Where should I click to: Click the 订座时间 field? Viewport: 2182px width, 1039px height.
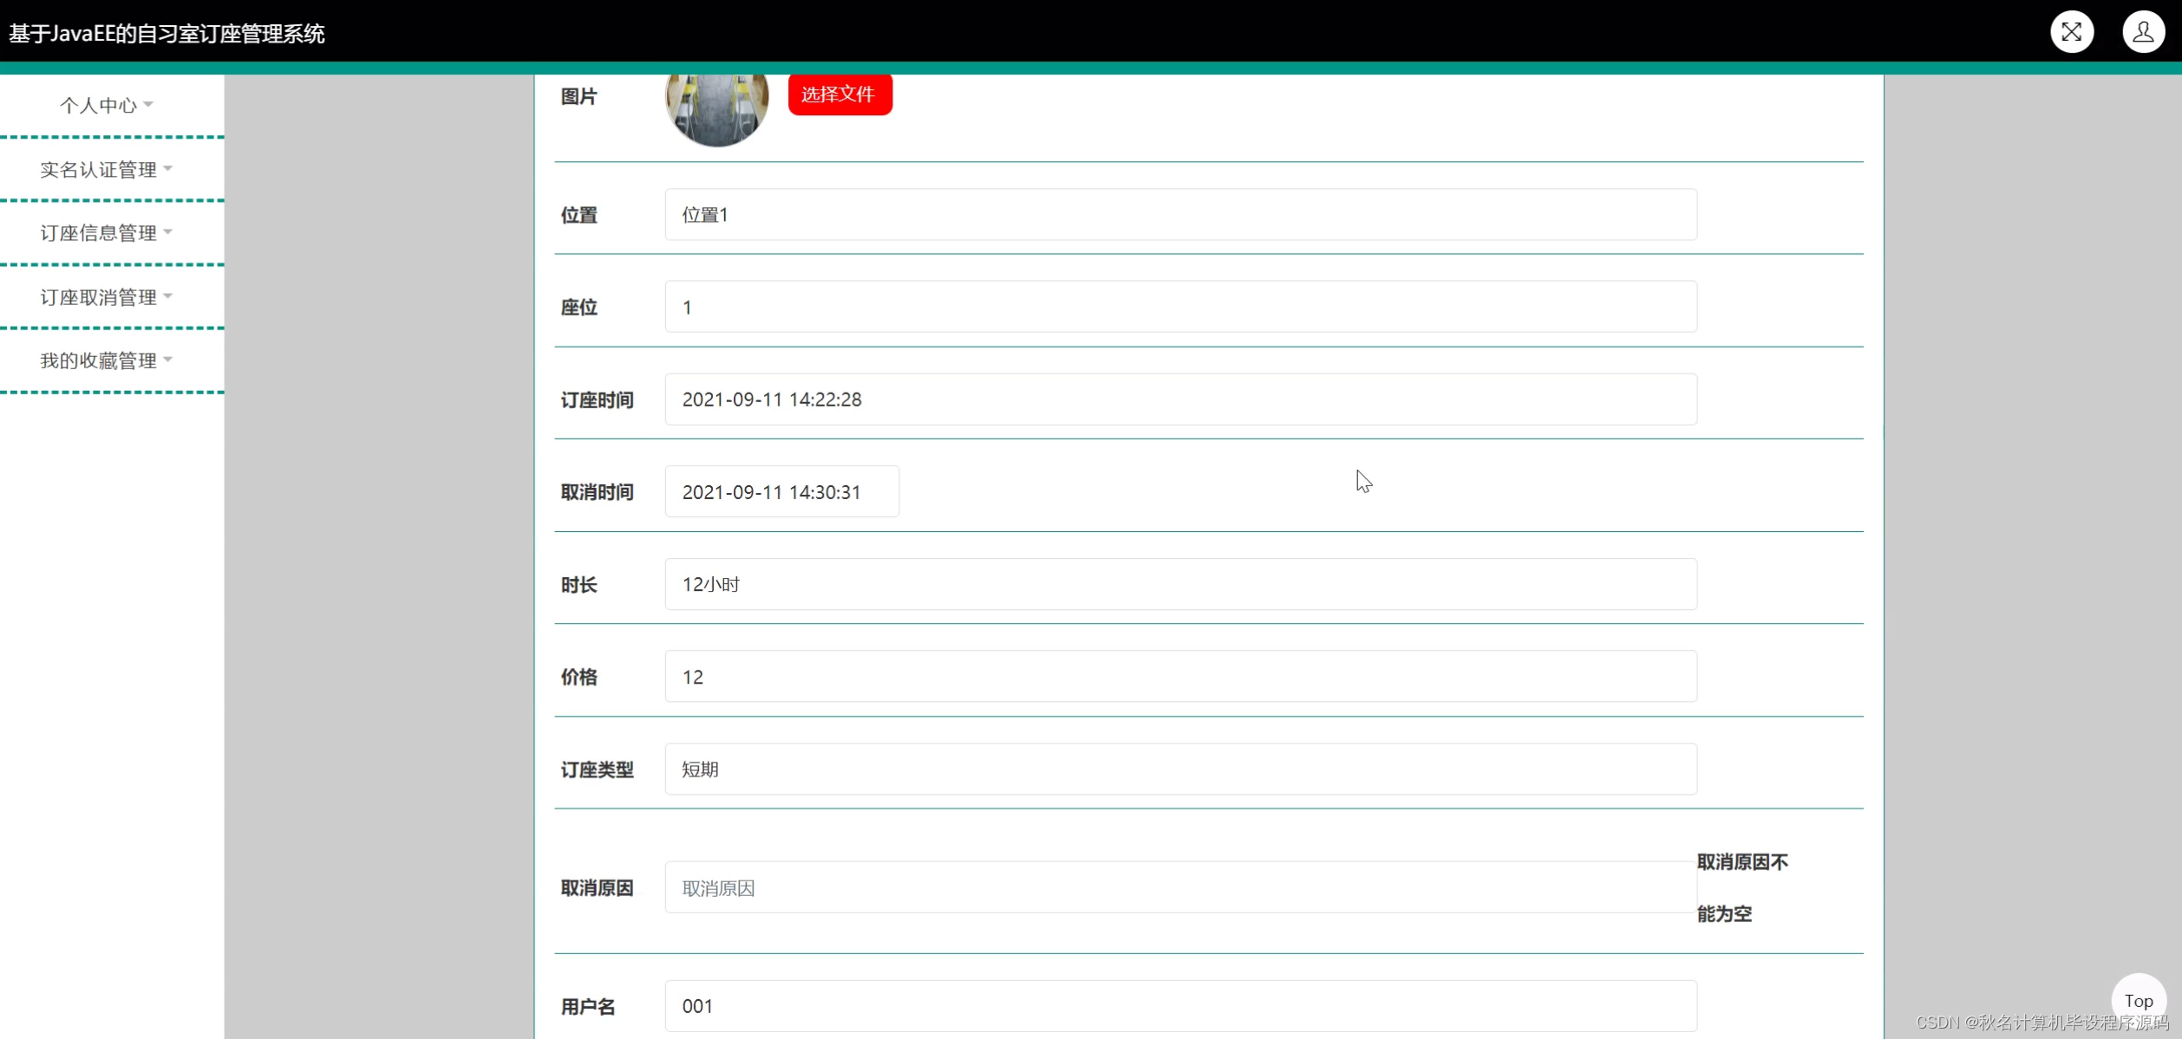tap(1179, 399)
